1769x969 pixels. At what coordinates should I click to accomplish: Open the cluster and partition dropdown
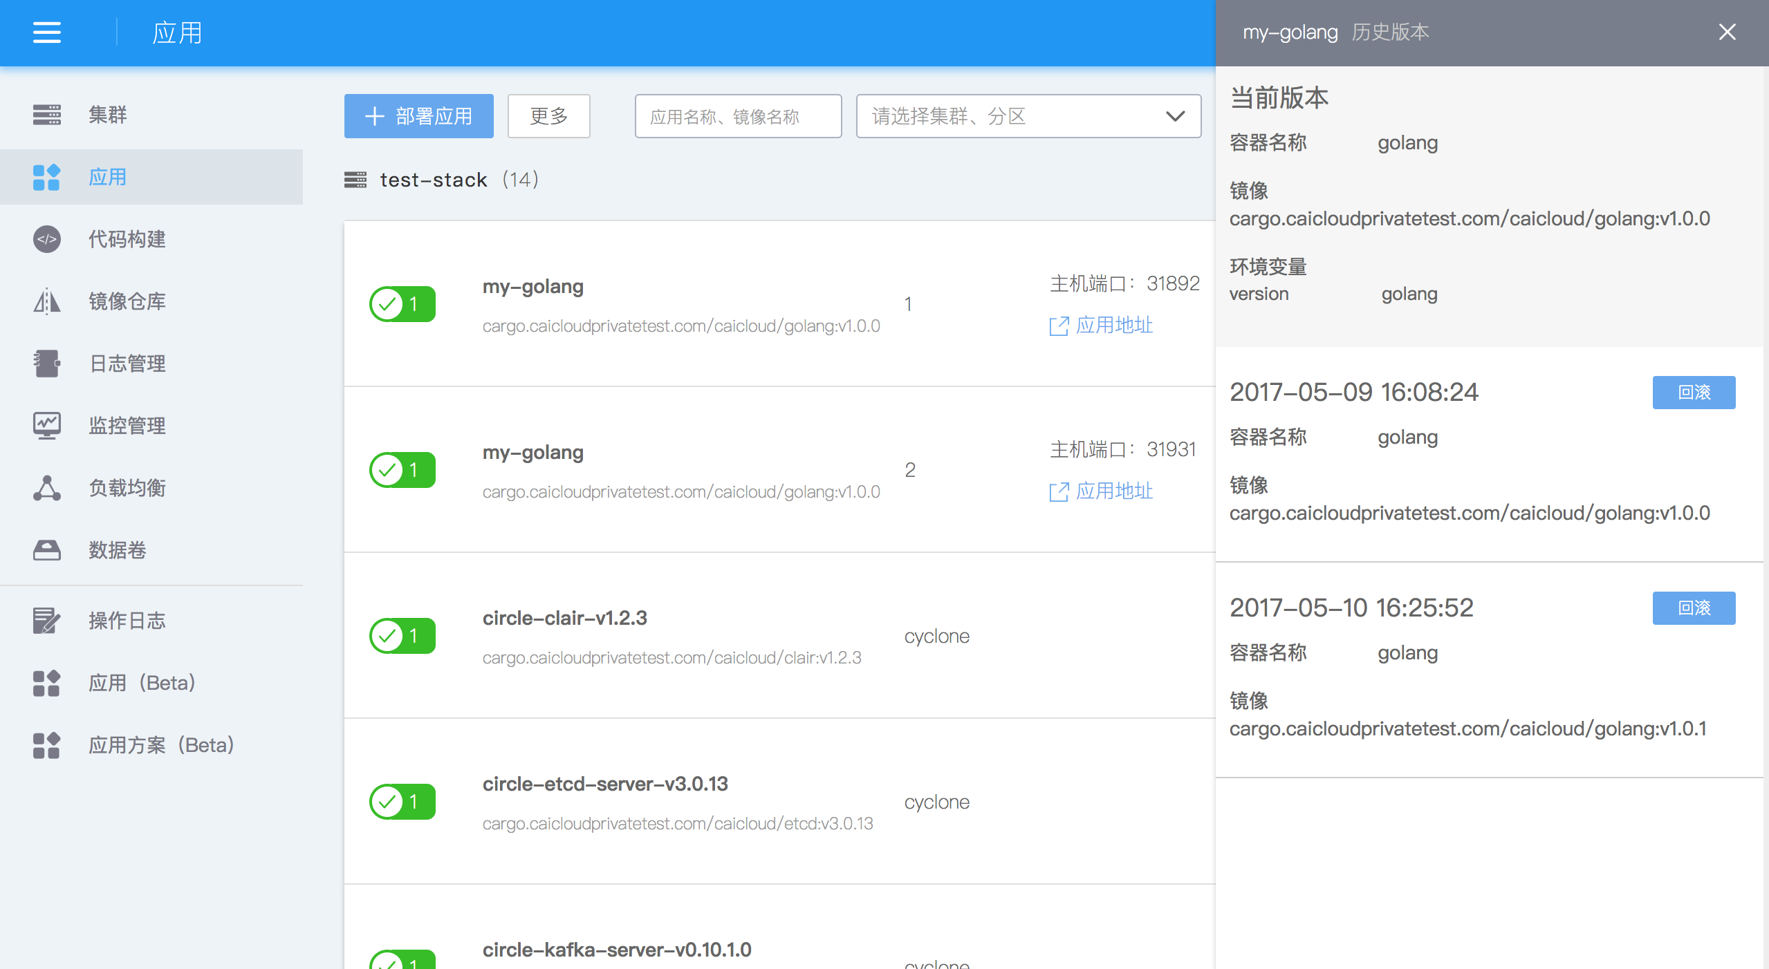pos(1028,116)
